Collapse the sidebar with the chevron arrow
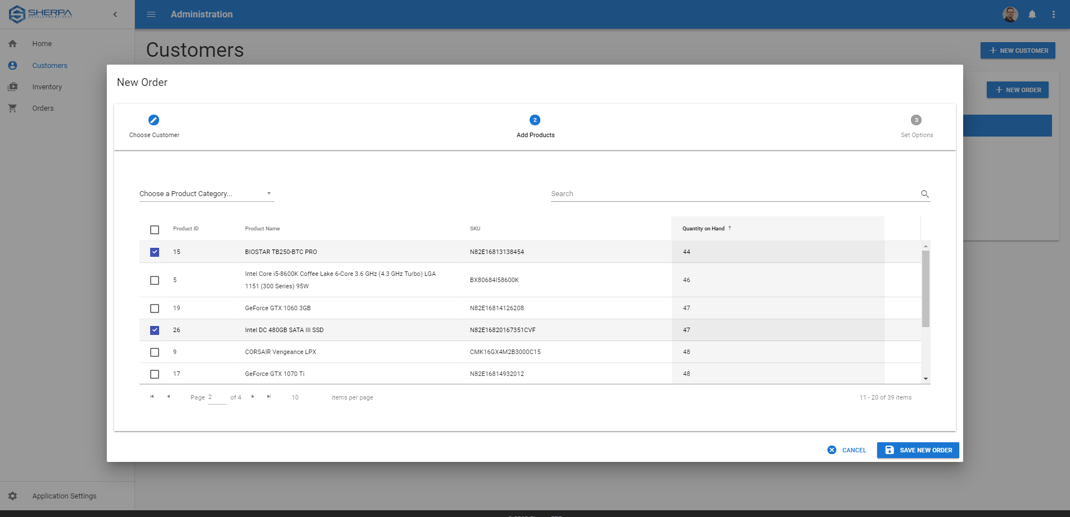Viewport: 1070px width, 517px height. coord(115,14)
